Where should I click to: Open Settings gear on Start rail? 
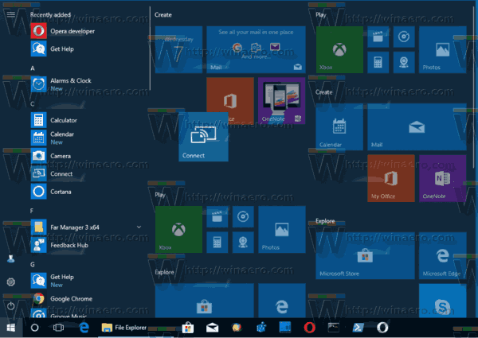pos(11,282)
